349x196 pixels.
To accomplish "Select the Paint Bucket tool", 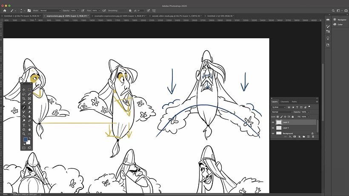I will click(x=24, y=116).
